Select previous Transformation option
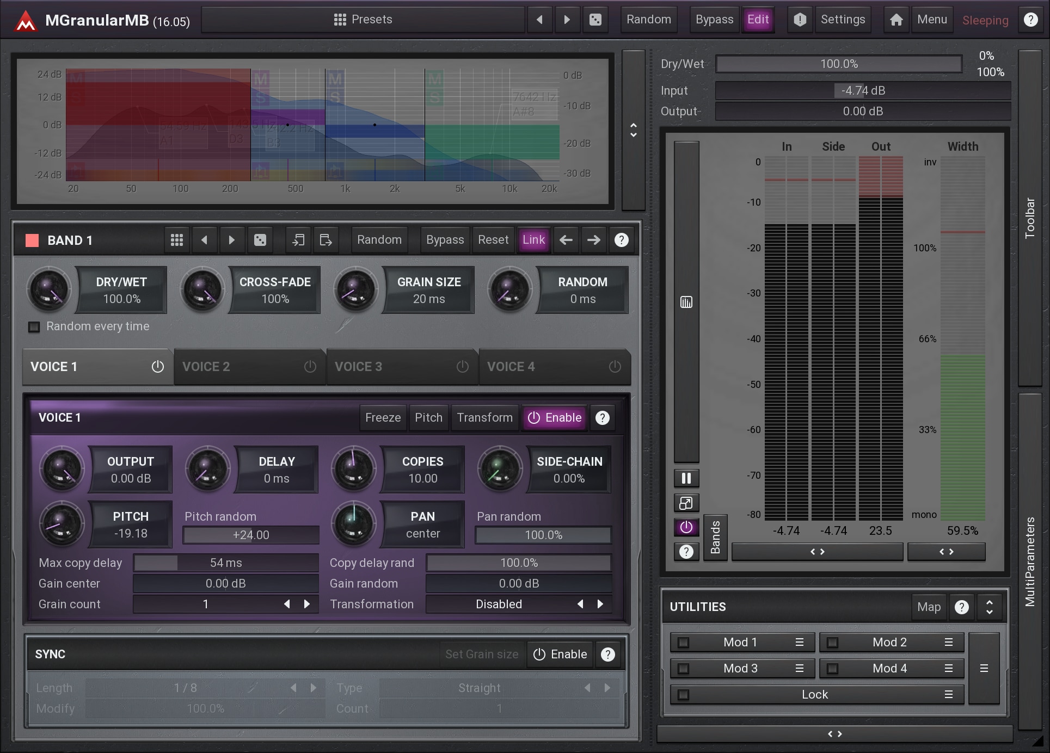 pos(580,604)
